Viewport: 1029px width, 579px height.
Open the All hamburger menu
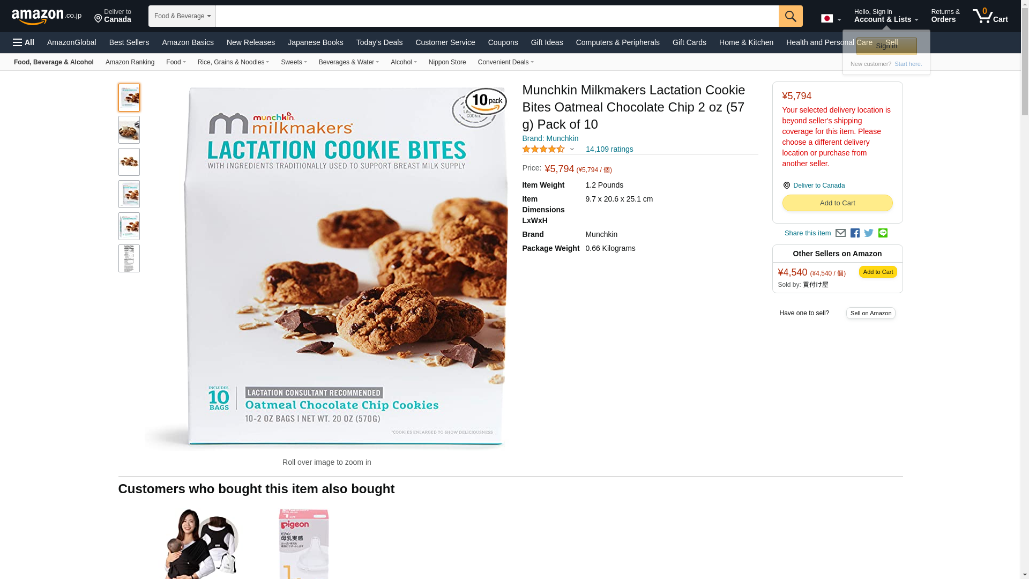coord(24,42)
